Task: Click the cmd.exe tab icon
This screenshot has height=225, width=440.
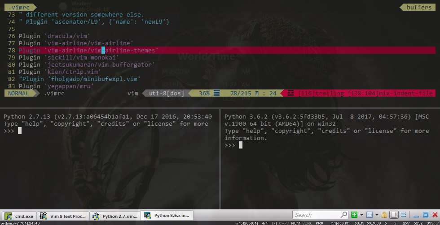Action: pos(9,216)
